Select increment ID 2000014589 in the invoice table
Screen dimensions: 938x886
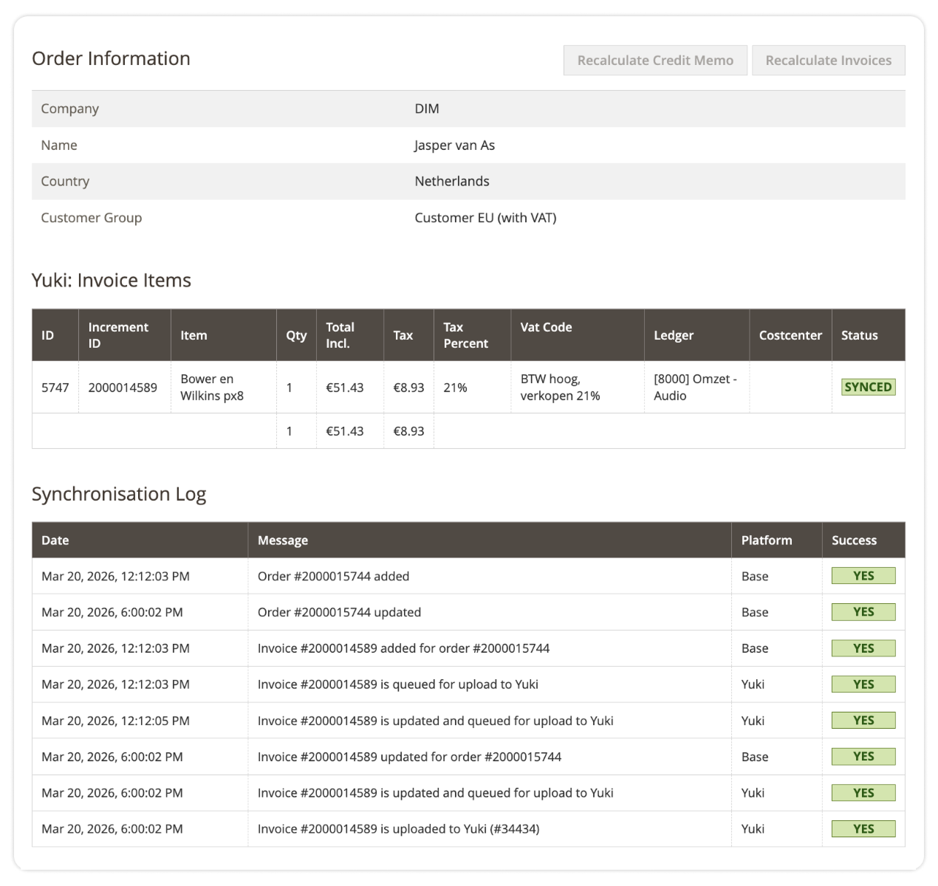pyautogui.click(x=125, y=386)
